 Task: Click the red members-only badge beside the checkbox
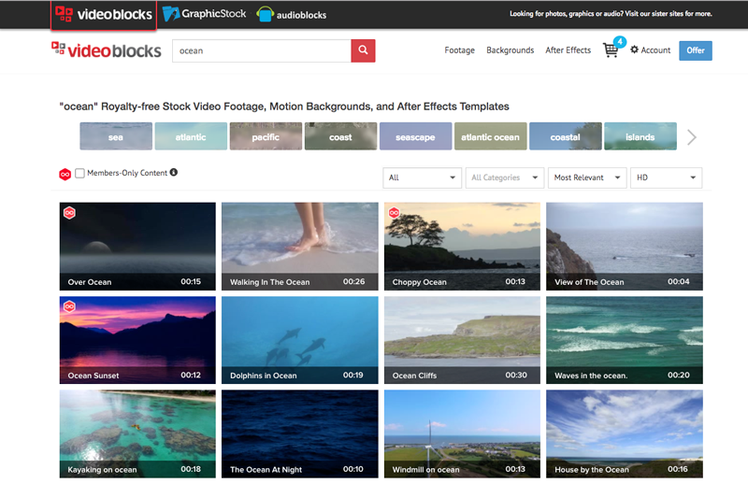coord(65,175)
